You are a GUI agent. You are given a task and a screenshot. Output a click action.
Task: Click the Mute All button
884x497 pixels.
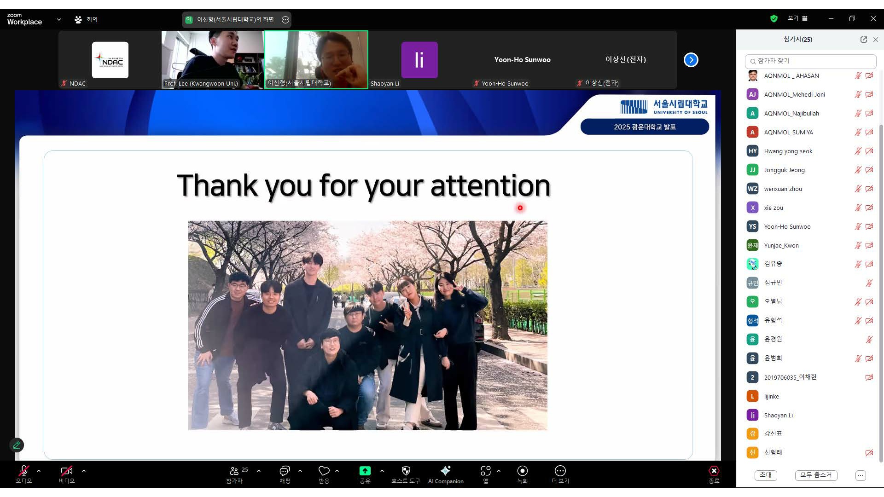pos(816,475)
